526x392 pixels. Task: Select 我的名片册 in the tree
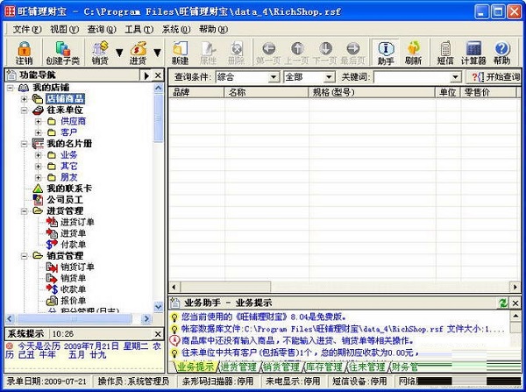coord(69,144)
